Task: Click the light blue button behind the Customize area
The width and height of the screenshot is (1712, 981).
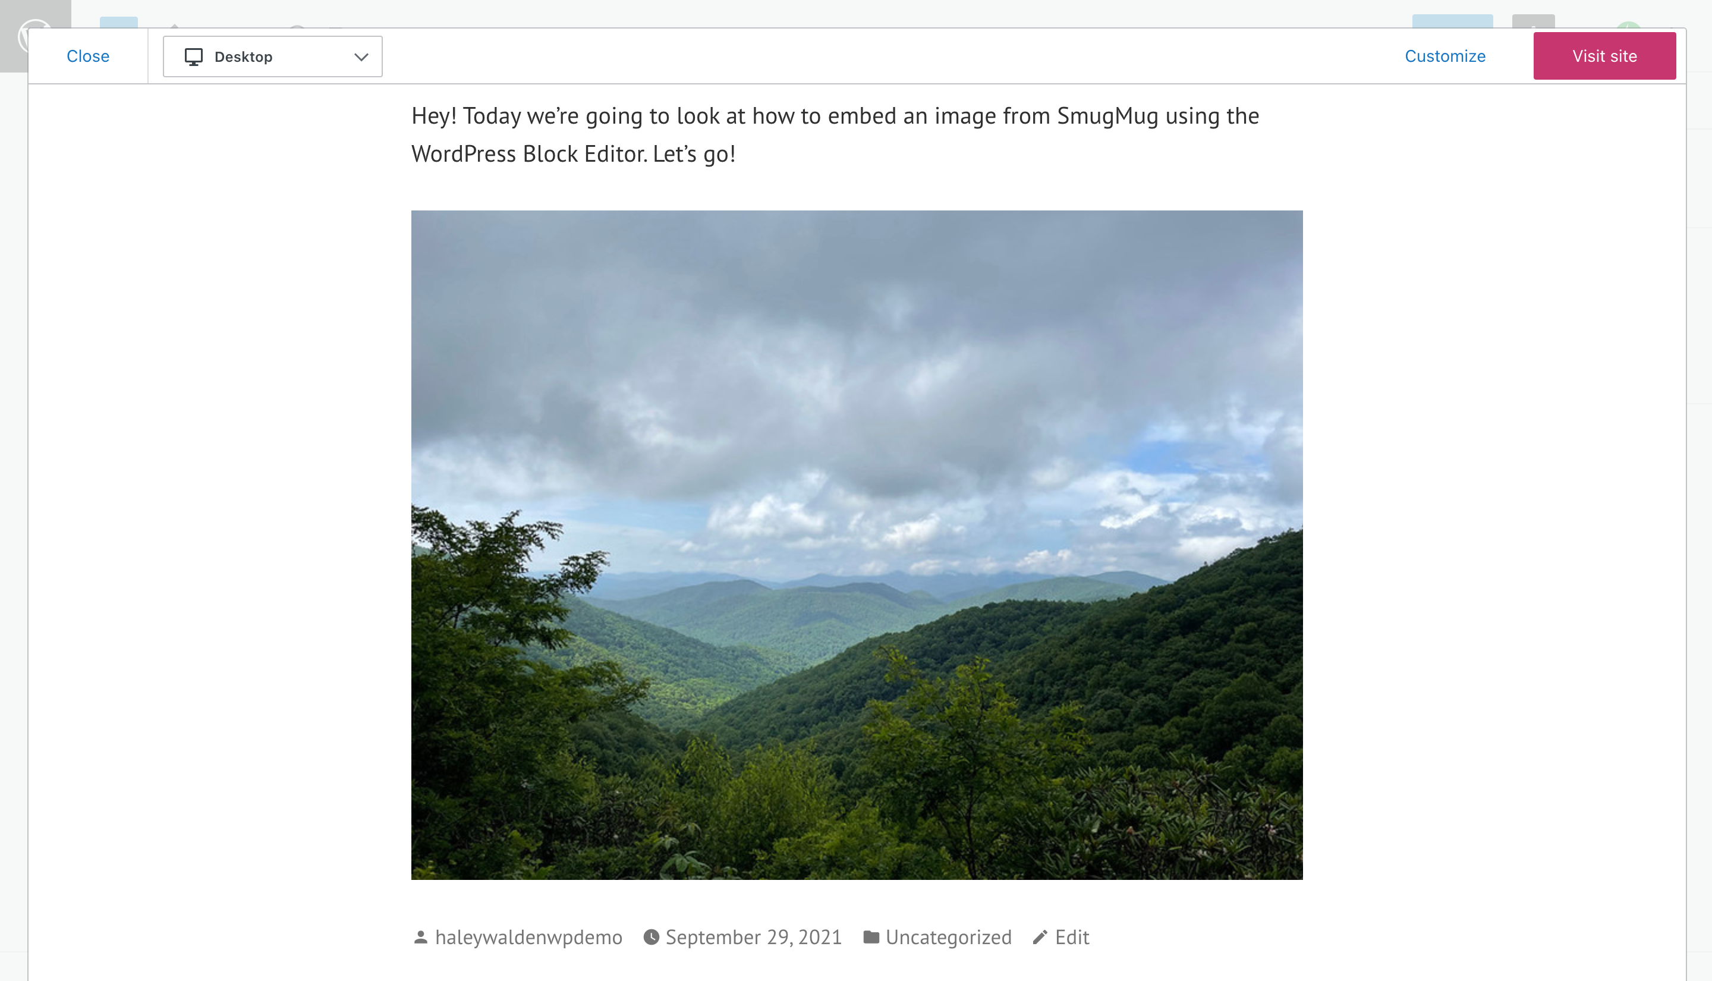Action: coord(1452,21)
